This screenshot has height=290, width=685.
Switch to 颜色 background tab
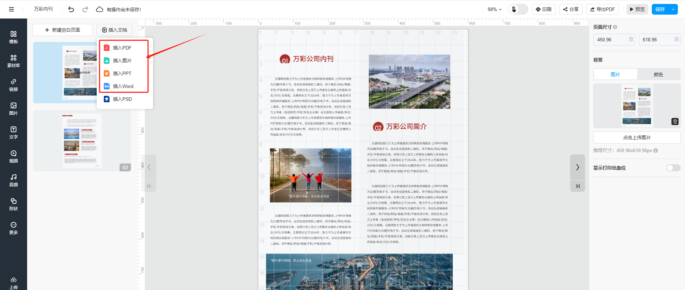click(658, 74)
